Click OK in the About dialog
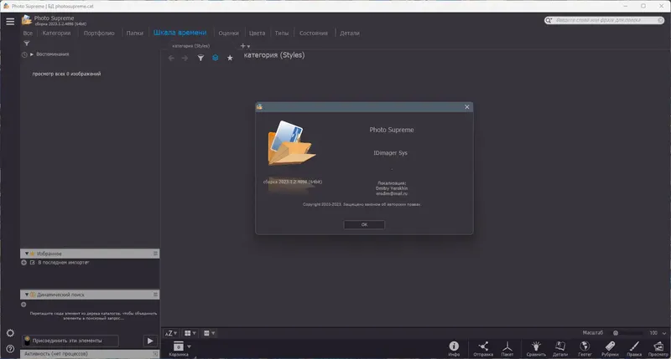This screenshot has height=359, width=671. click(x=364, y=224)
